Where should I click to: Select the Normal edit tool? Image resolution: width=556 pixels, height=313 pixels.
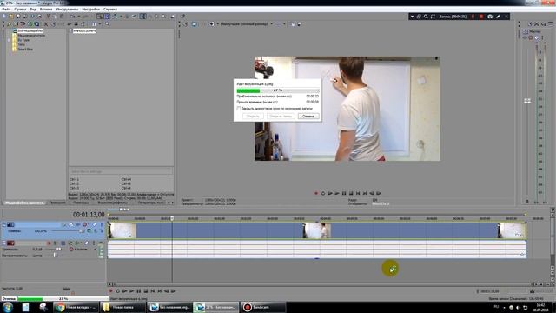click(x=142, y=17)
